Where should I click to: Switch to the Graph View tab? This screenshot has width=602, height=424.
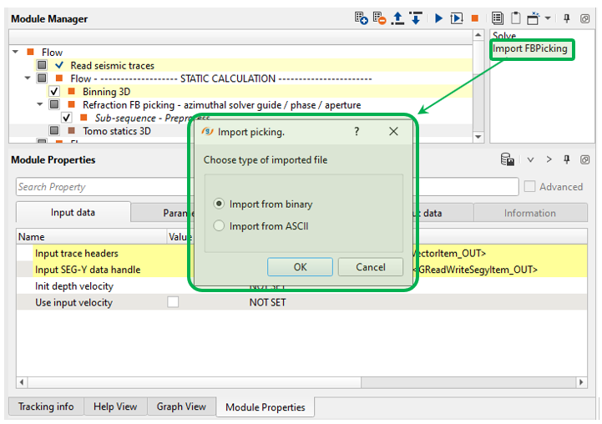pos(181,407)
